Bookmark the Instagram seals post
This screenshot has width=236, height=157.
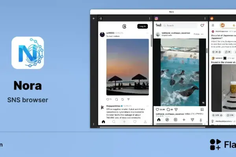click(202, 110)
